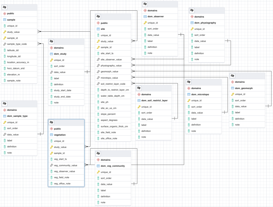The height and width of the screenshot is (207, 273).
Task: Select the study_start_date column in dom_study
Action: click(62, 90)
